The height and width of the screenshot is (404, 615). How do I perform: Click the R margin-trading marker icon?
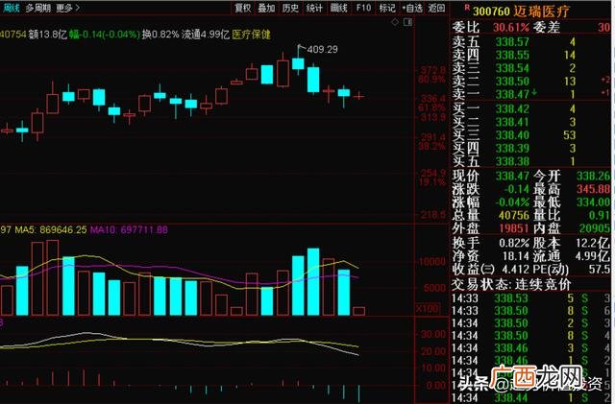pyautogui.click(x=467, y=7)
